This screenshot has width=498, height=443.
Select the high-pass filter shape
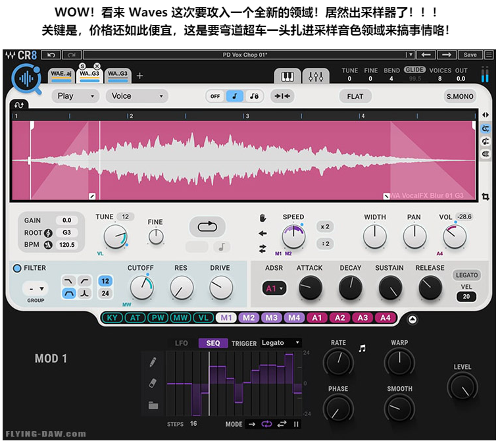[84, 281]
